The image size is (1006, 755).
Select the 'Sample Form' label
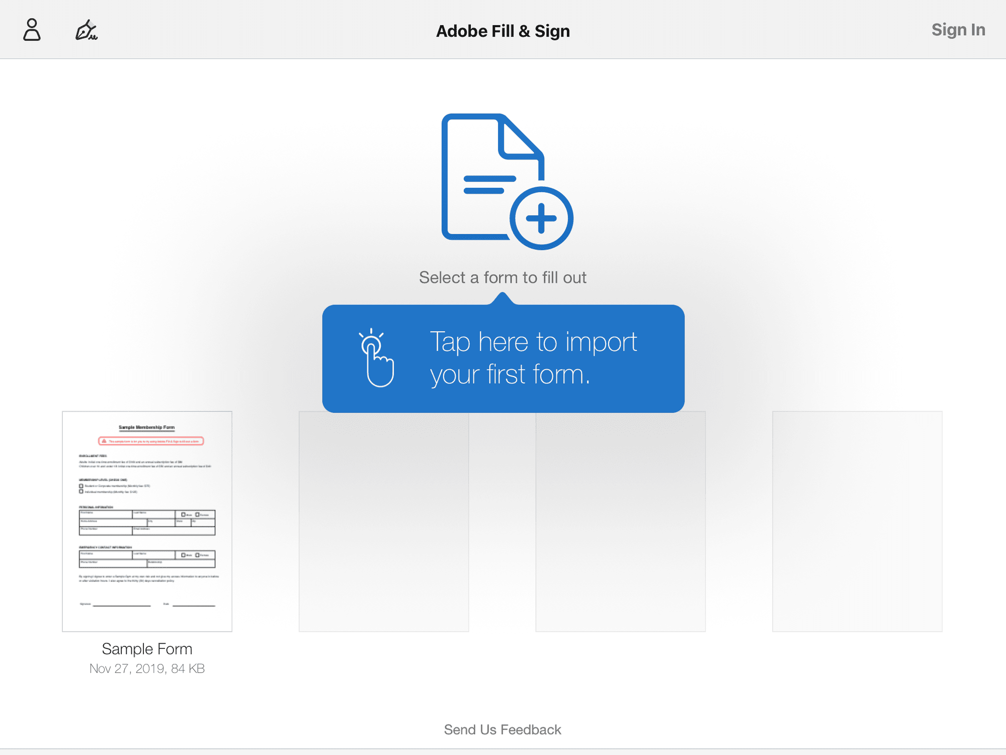pyautogui.click(x=147, y=649)
